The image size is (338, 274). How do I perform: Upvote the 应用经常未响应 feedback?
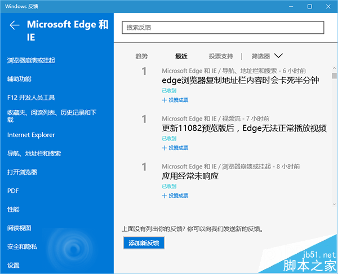175,196
